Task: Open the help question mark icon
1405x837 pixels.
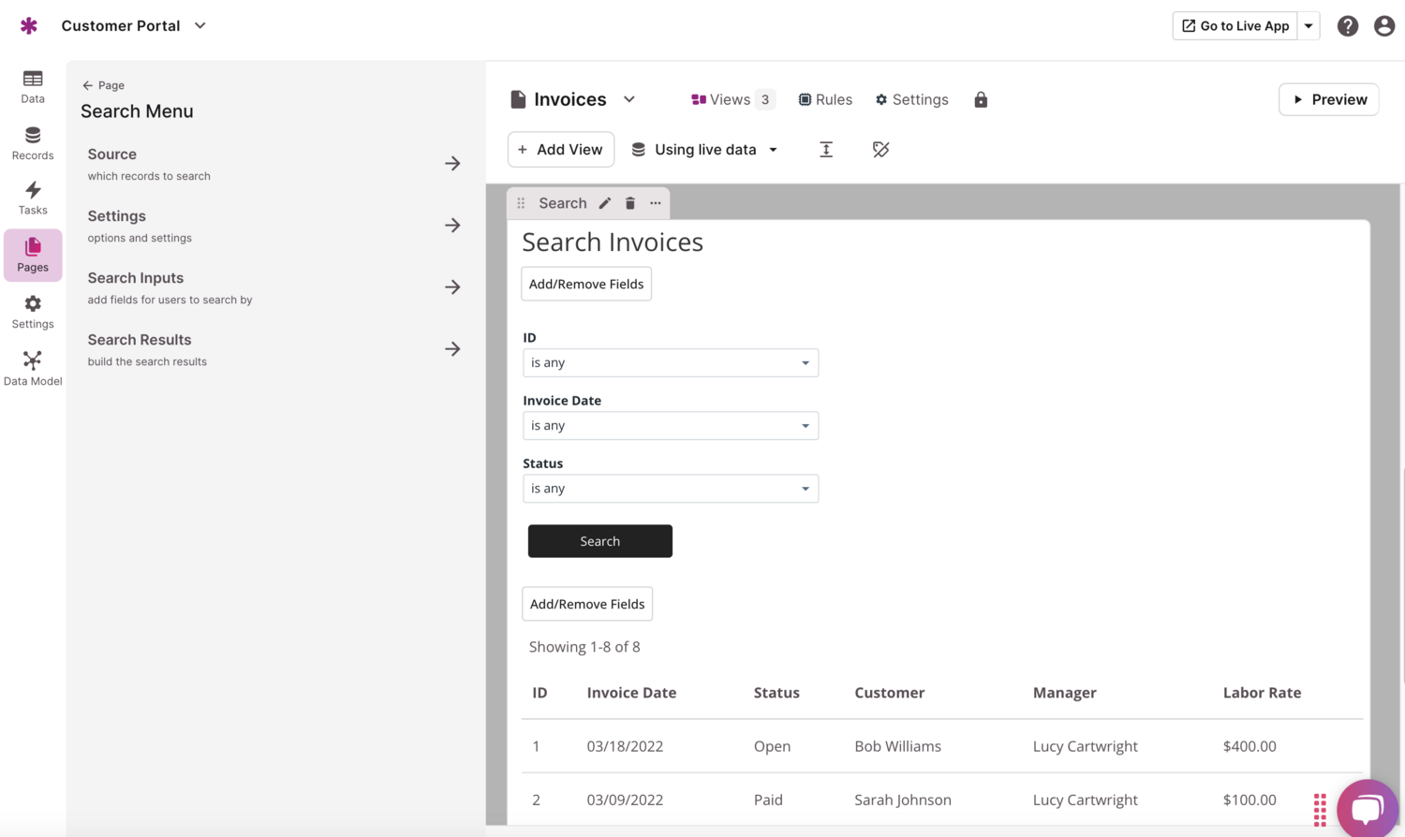Action: coord(1347,26)
